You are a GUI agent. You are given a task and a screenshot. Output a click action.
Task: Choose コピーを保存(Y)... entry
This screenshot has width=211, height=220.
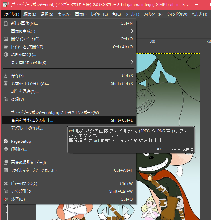69,91
